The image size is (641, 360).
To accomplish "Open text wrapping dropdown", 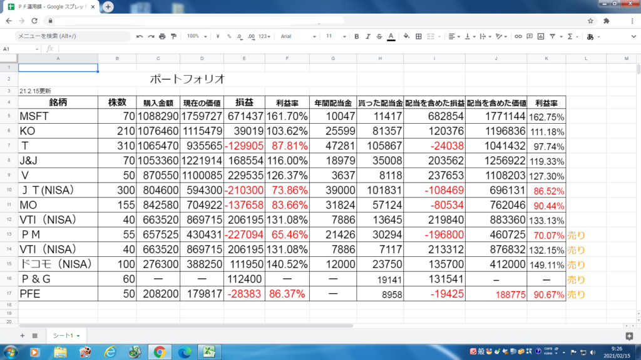I will [x=485, y=36].
